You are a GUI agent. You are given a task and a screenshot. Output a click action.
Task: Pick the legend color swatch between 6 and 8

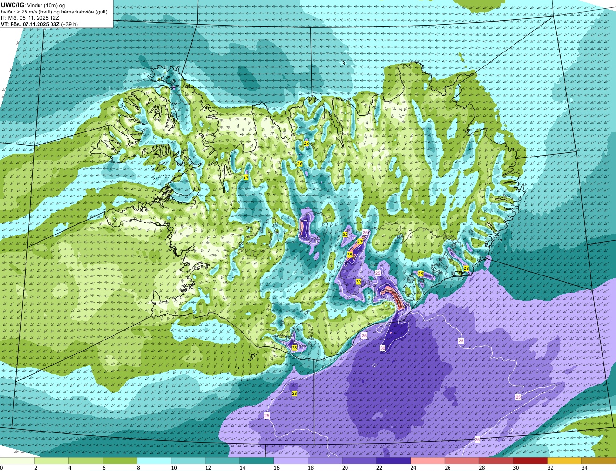pos(120,461)
